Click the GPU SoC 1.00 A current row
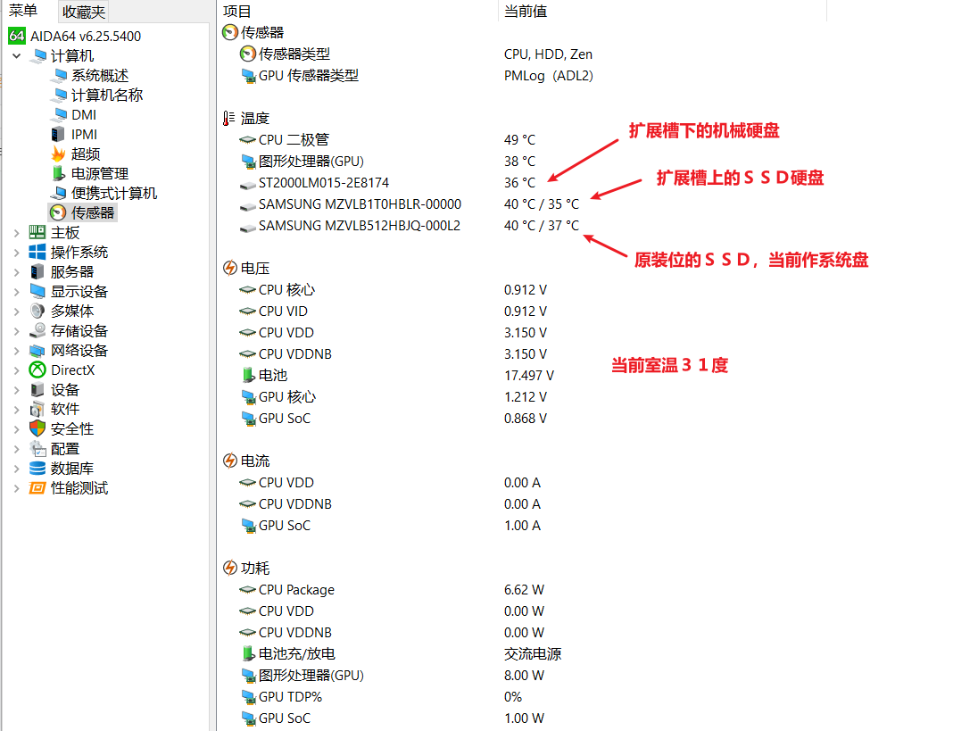978x731 pixels. pyautogui.click(x=390, y=526)
